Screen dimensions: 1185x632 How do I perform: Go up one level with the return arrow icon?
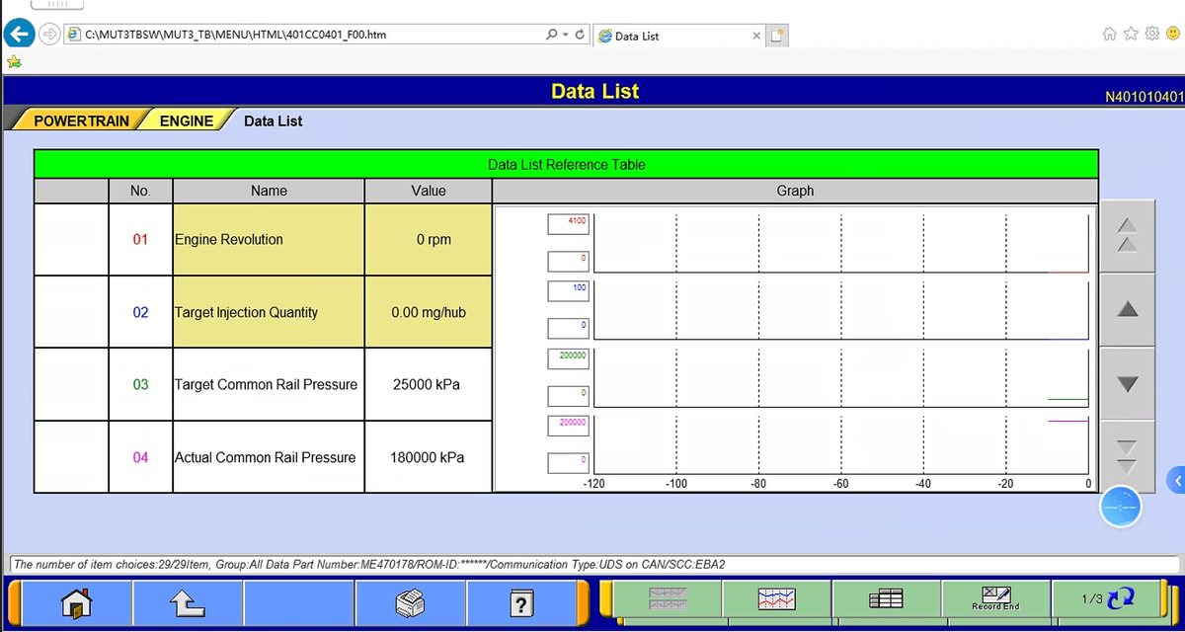(x=188, y=601)
